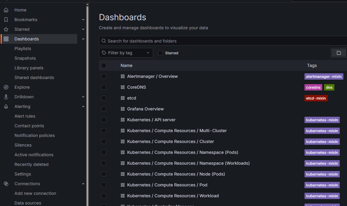
Task: Click dashboard icon beside Compute Resources / Pod
Action: [123, 185]
